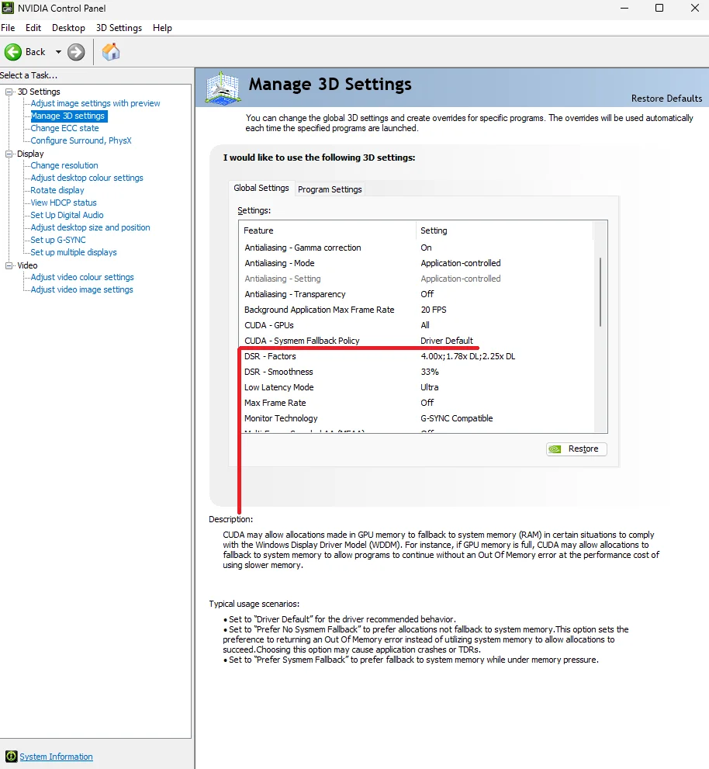Click the green Back arrow icon

coord(13,52)
